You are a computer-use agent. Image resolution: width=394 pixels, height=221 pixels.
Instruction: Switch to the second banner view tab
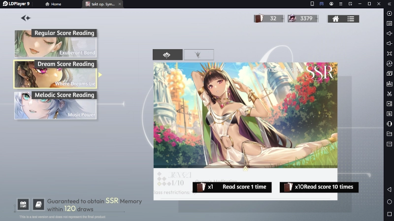click(198, 55)
